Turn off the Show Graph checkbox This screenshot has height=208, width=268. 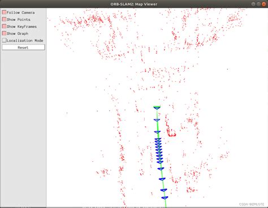tap(4, 33)
